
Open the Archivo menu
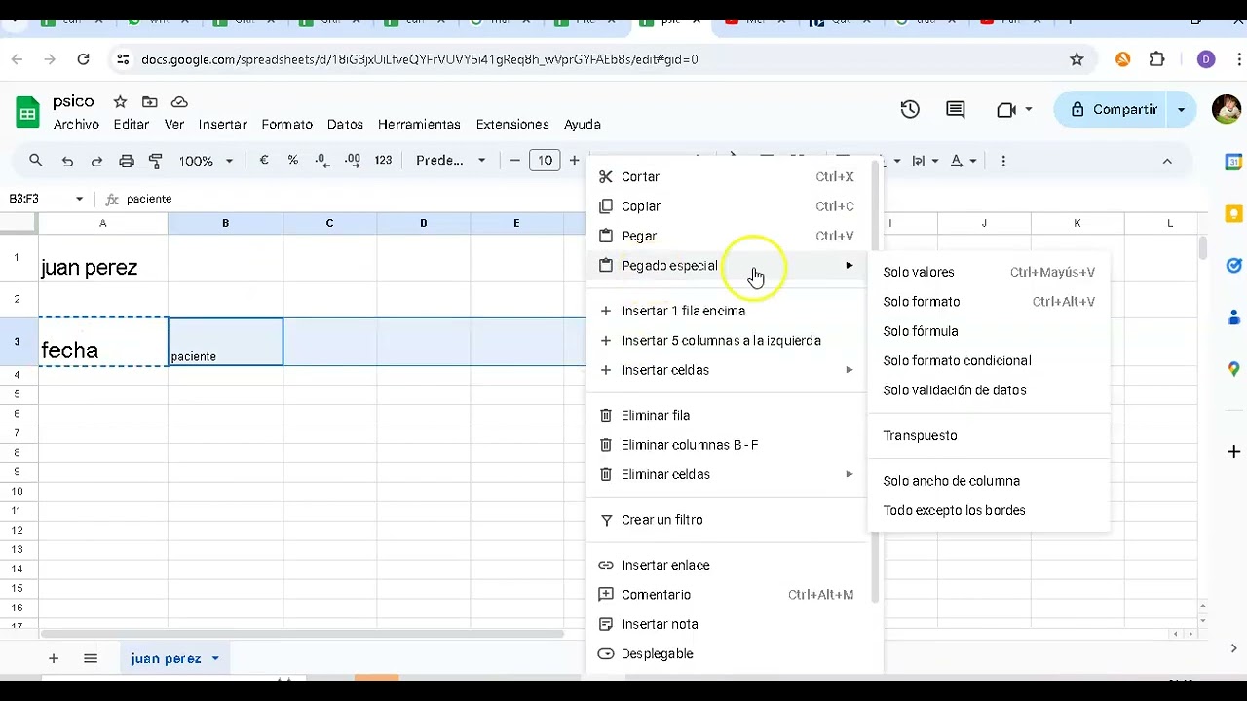tap(76, 125)
